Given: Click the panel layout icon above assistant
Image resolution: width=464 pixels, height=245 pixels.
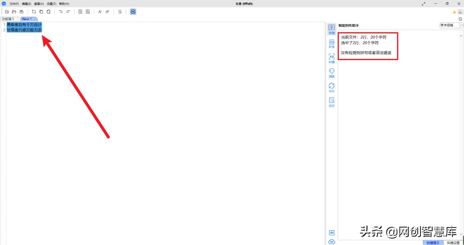Looking at the screenshot, I should point(460,18).
